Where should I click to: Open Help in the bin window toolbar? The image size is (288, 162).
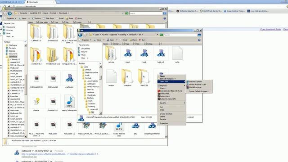[199, 40]
